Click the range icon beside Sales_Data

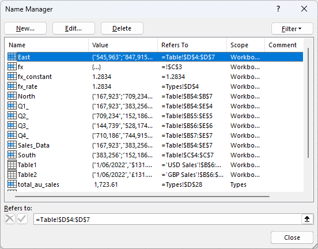coord(12,145)
